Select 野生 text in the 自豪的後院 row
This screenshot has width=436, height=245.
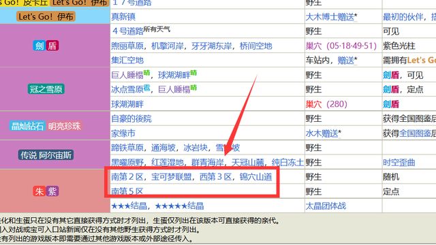click(313, 119)
